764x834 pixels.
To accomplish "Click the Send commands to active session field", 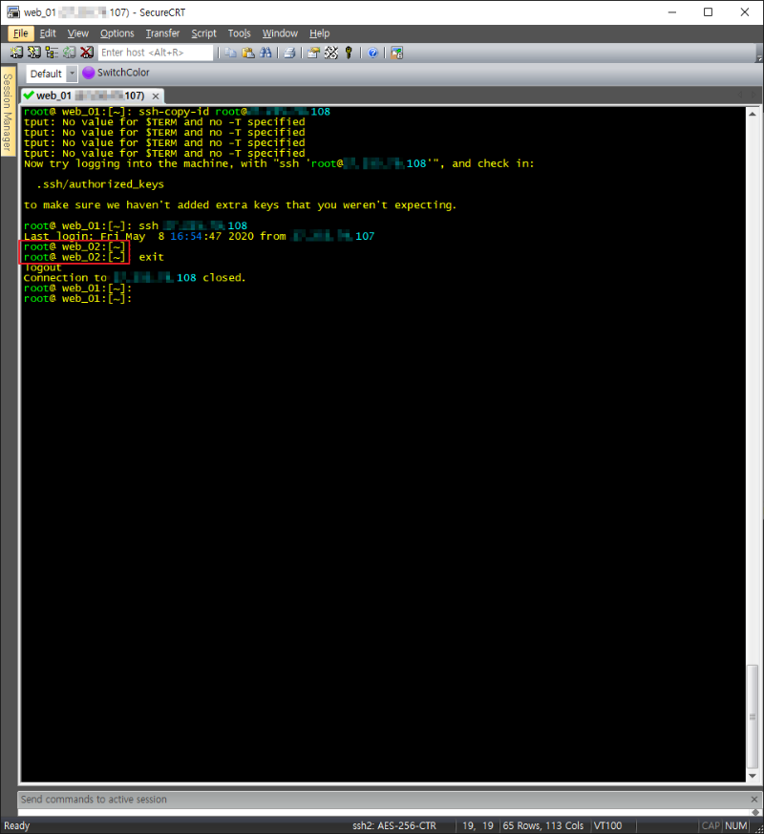I will pos(382,800).
